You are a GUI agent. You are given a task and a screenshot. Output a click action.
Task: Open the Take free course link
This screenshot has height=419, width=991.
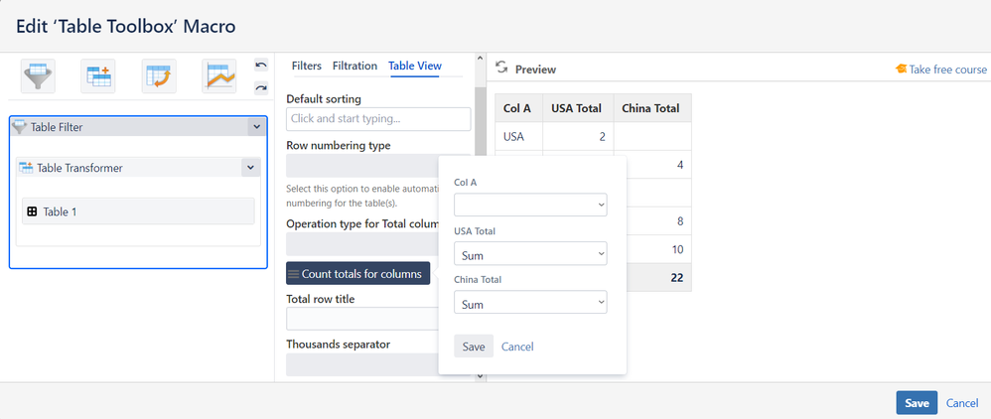pos(941,70)
